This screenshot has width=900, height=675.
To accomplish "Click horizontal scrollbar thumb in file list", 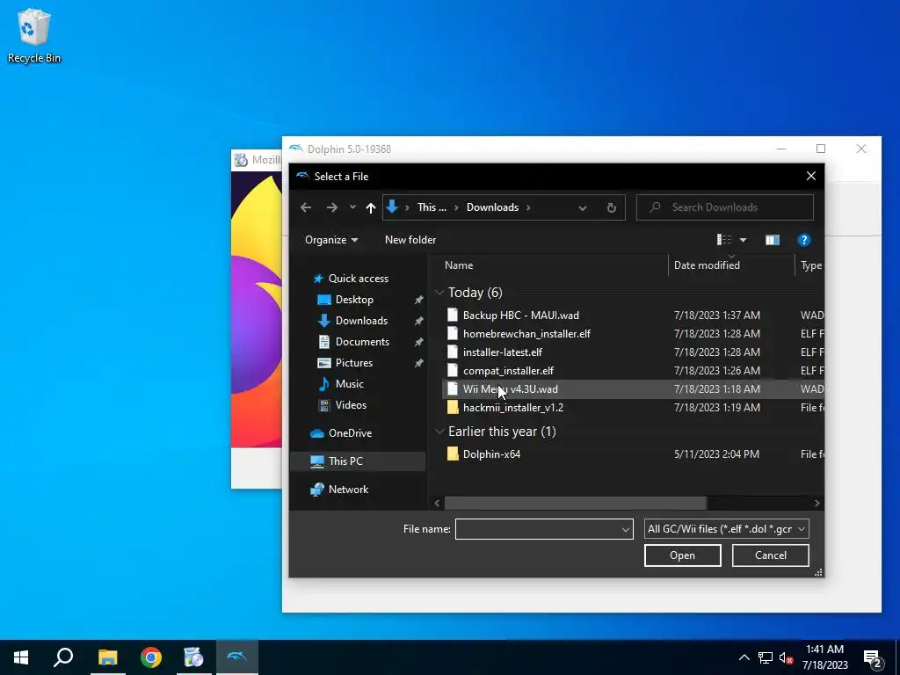I will click(x=575, y=503).
